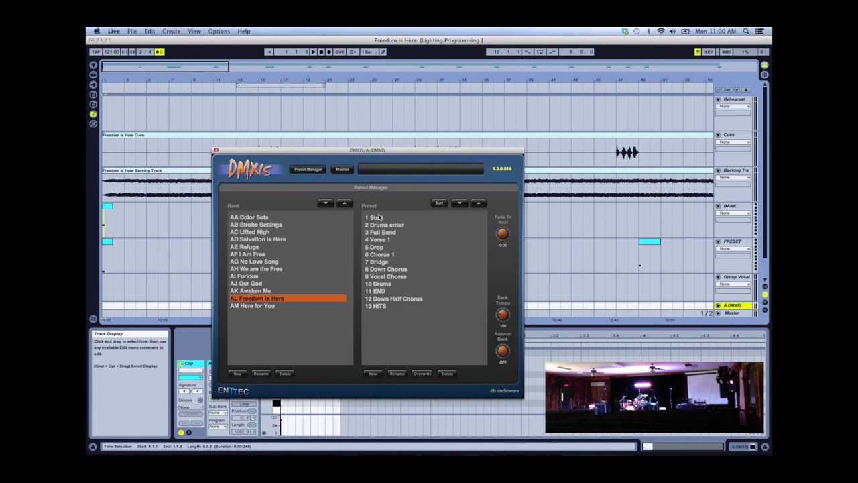Image resolution: width=858 pixels, height=483 pixels.
Task: Select preset '6 Chorus 1'
Action: coord(379,255)
